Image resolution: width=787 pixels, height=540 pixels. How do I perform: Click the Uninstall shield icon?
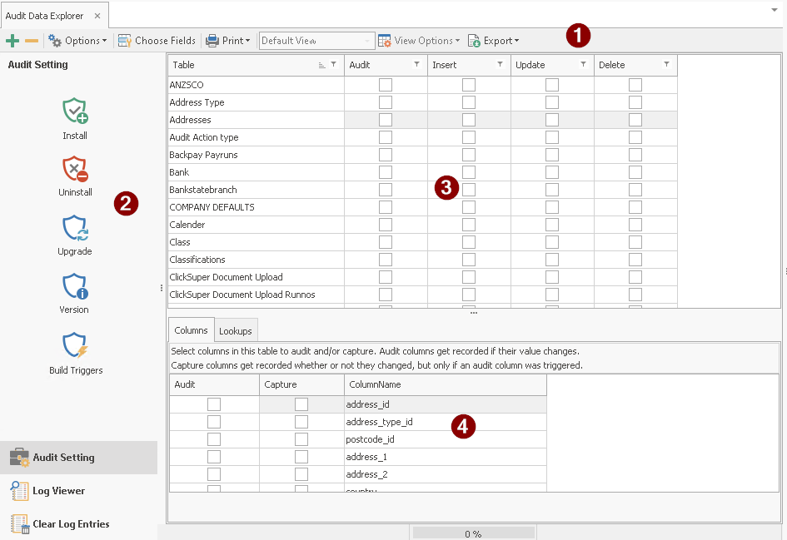[75, 168]
